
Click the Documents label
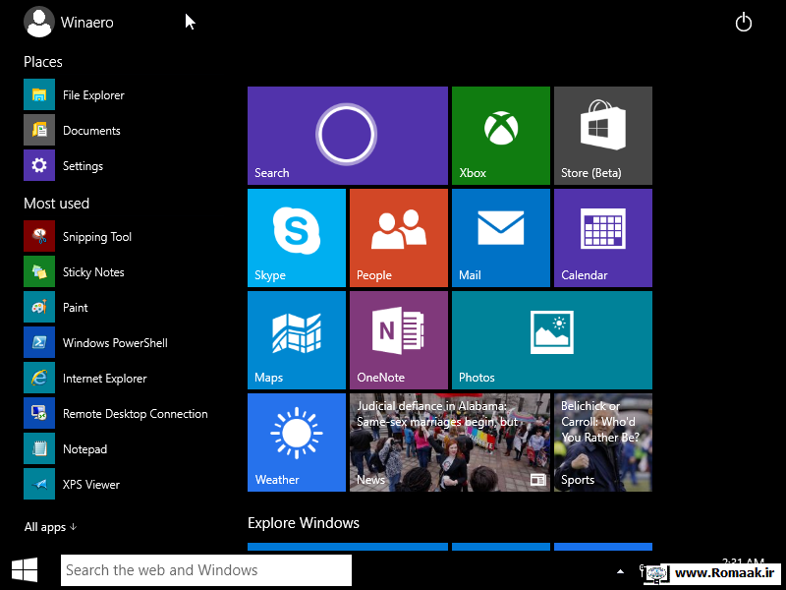pos(91,131)
